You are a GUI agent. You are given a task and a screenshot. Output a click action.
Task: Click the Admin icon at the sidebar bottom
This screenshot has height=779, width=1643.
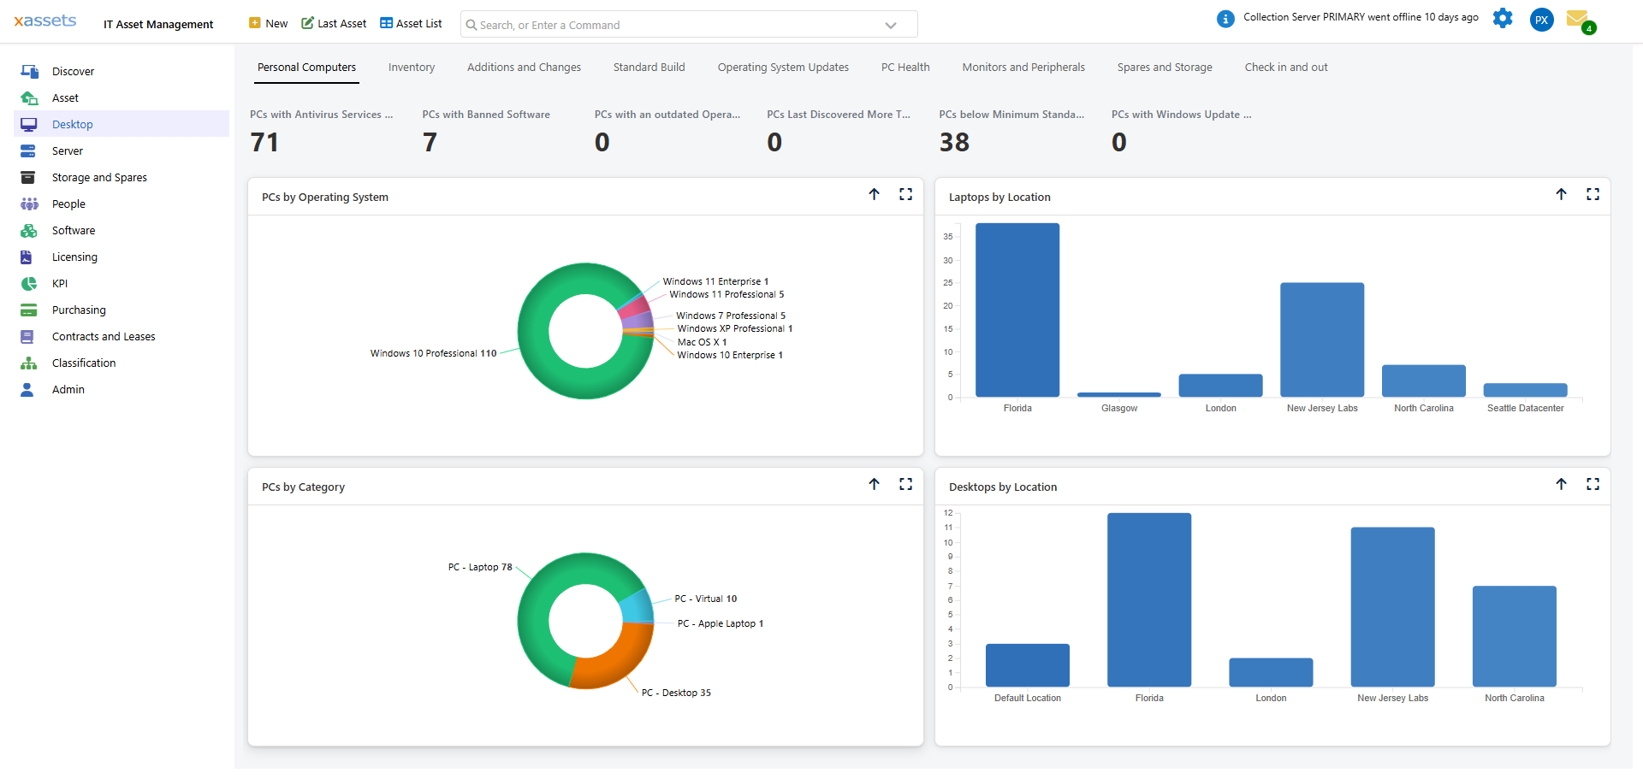click(29, 389)
